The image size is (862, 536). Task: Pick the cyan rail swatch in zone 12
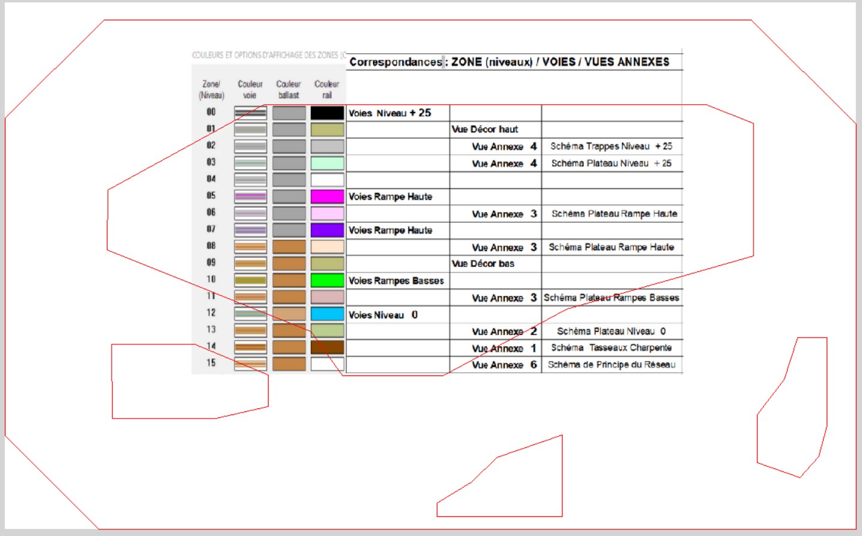[327, 314]
